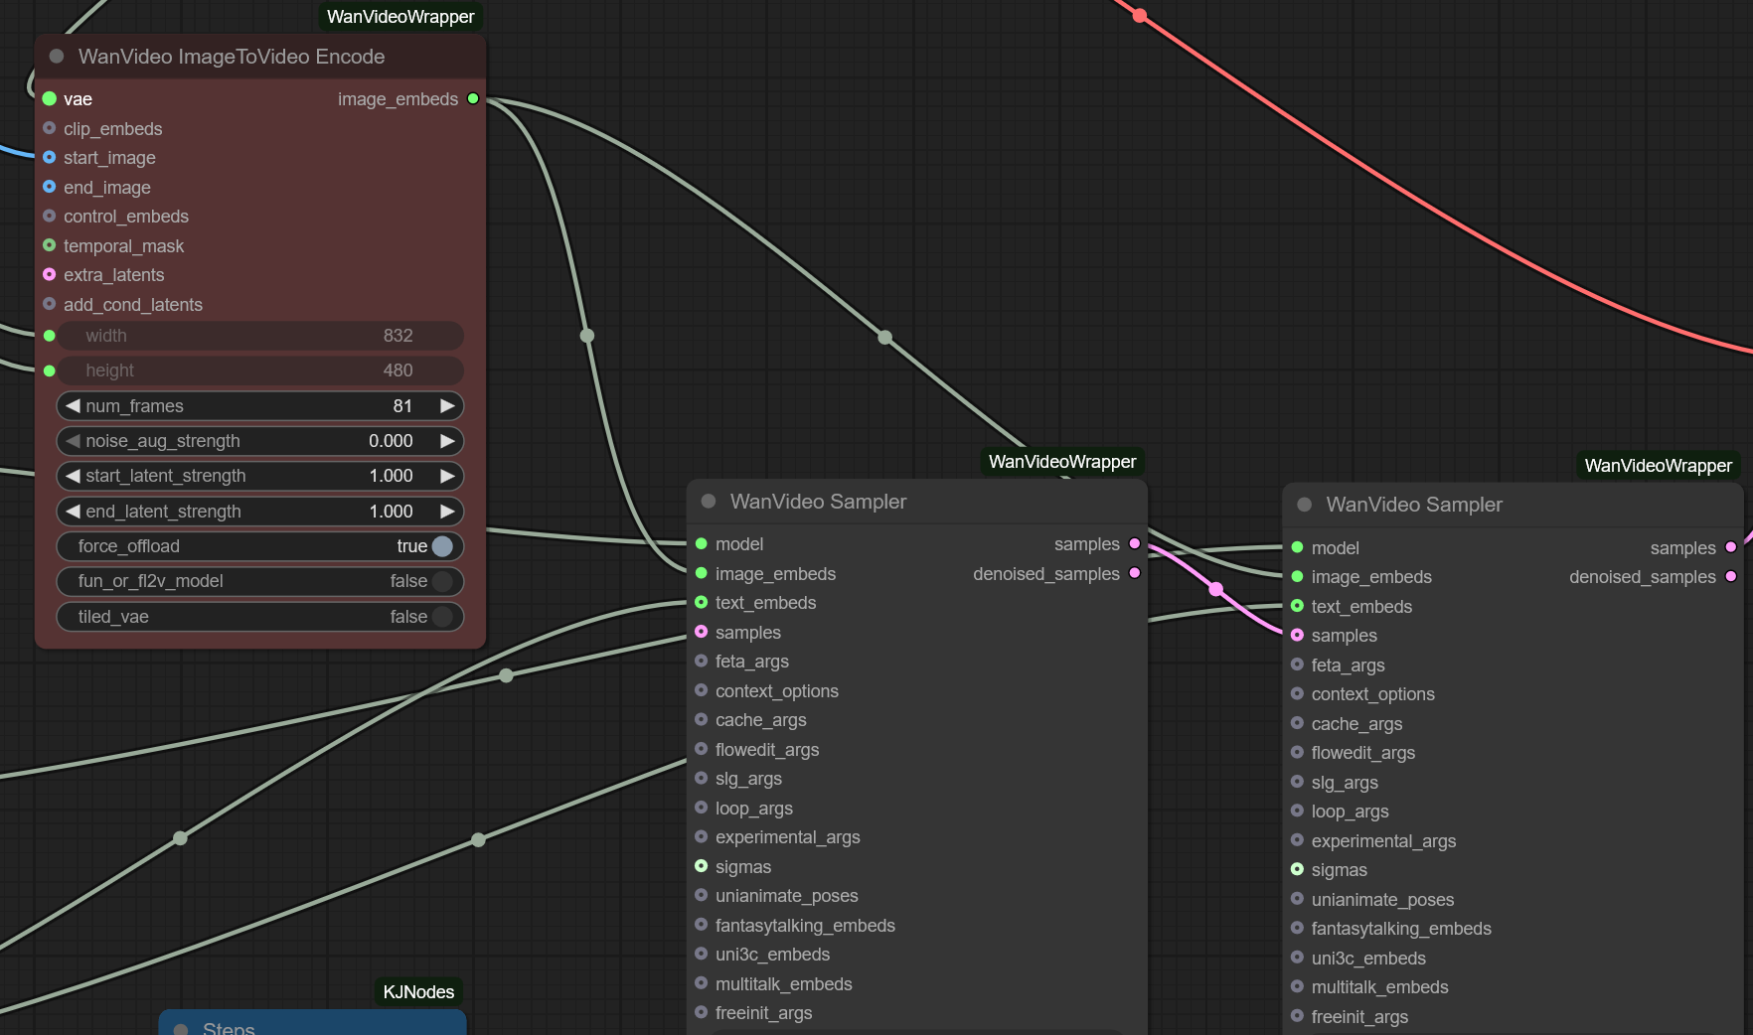Click the samples input socket on middle Sampler

pos(702,632)
